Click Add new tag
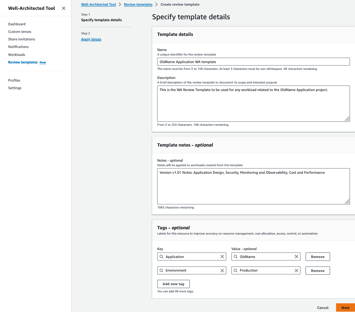 tap(173, 284)
